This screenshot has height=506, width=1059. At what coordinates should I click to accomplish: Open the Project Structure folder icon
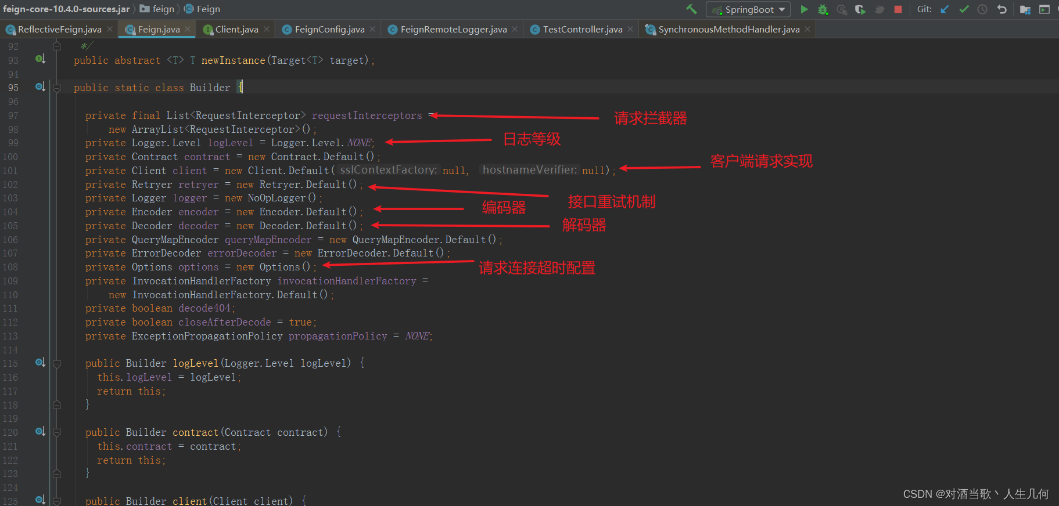[x=1025, y=9]
